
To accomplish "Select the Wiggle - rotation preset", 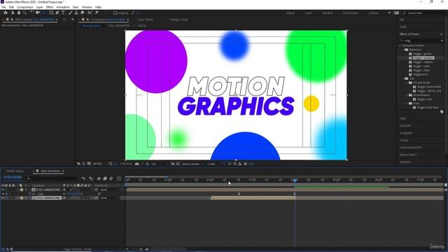I will (423, 62).
